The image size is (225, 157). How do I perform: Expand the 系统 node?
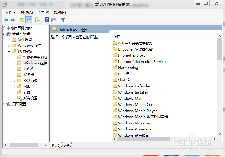14,93
